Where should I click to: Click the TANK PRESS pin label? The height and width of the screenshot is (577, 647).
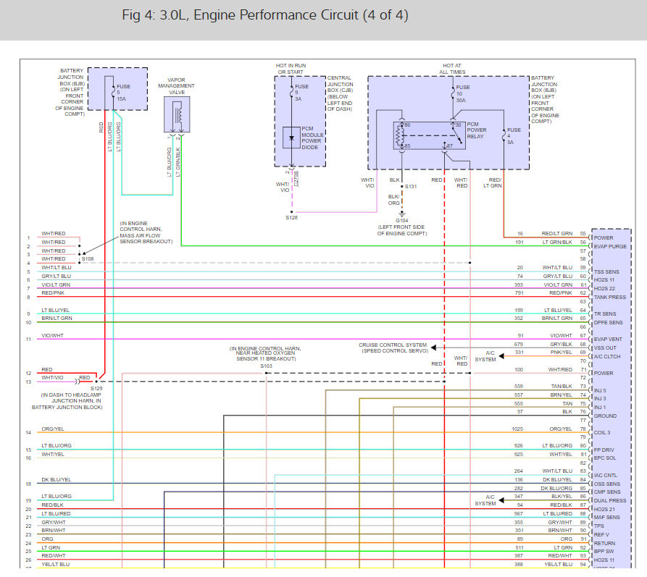610,297
